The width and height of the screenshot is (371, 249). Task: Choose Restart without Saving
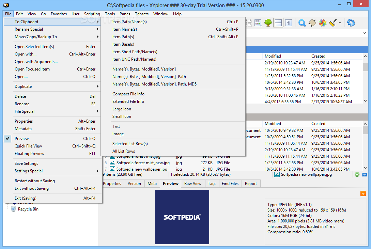coord(52,181)
